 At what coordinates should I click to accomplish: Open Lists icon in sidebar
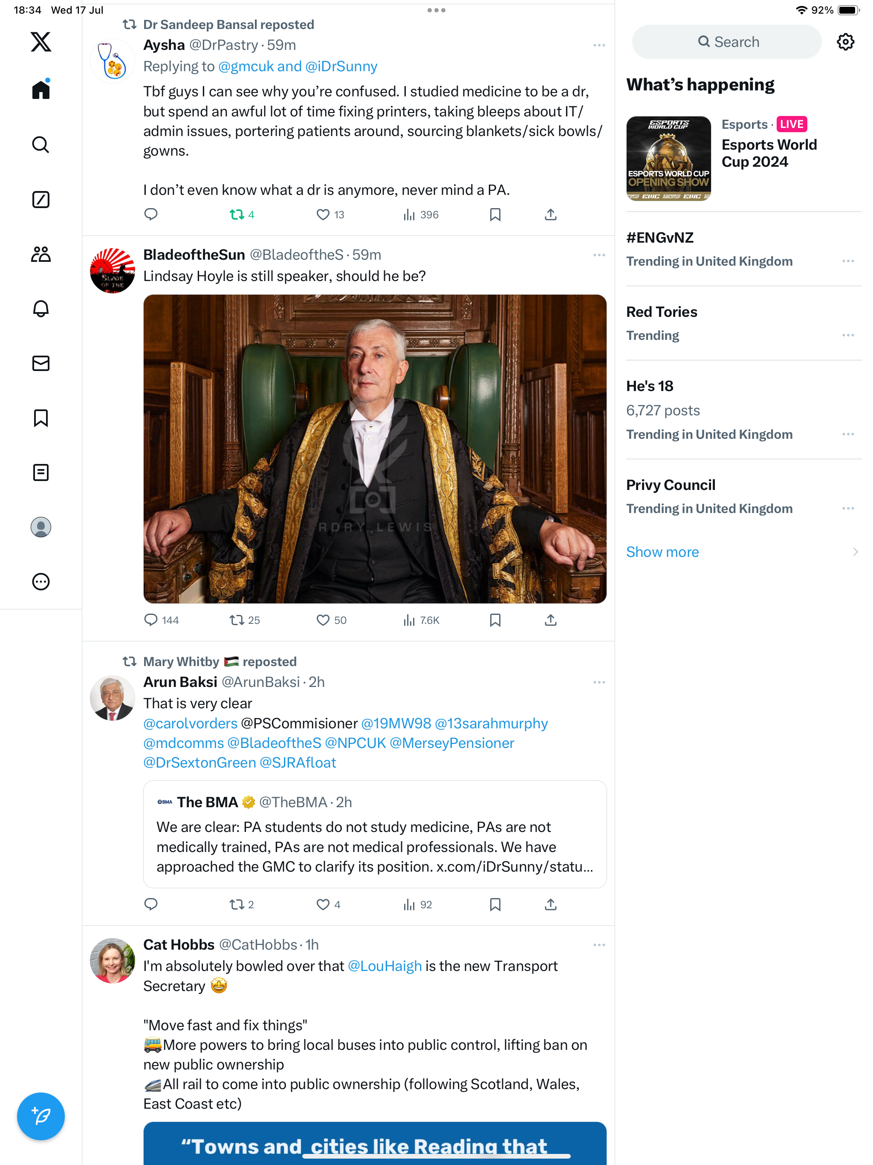pos(40,472)
